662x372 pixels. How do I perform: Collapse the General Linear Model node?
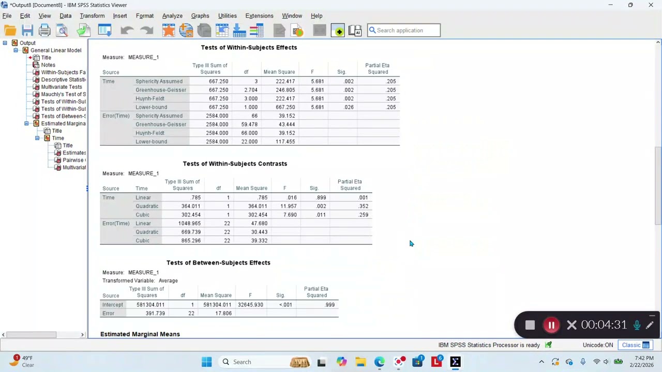click(16, 50)
